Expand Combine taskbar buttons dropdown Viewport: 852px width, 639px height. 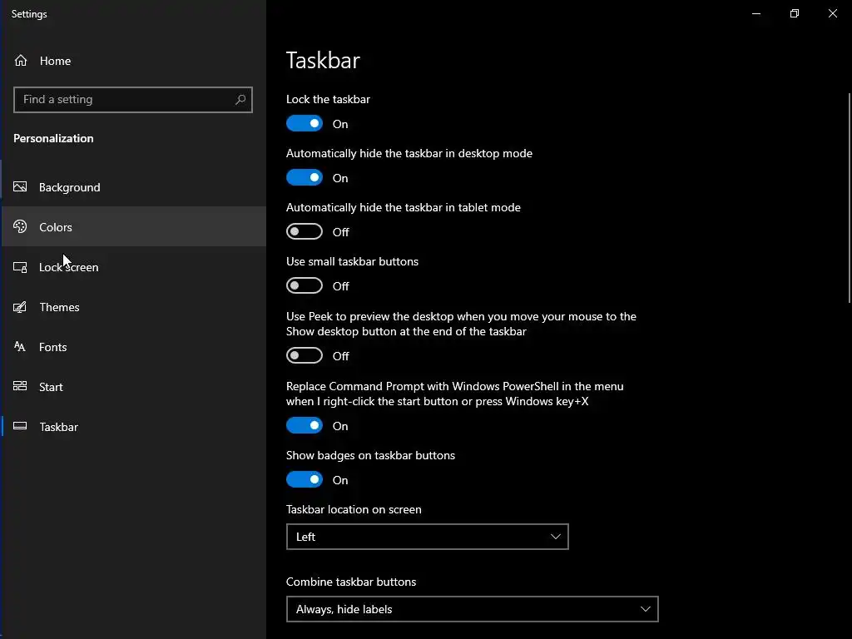tap(472, 609)
